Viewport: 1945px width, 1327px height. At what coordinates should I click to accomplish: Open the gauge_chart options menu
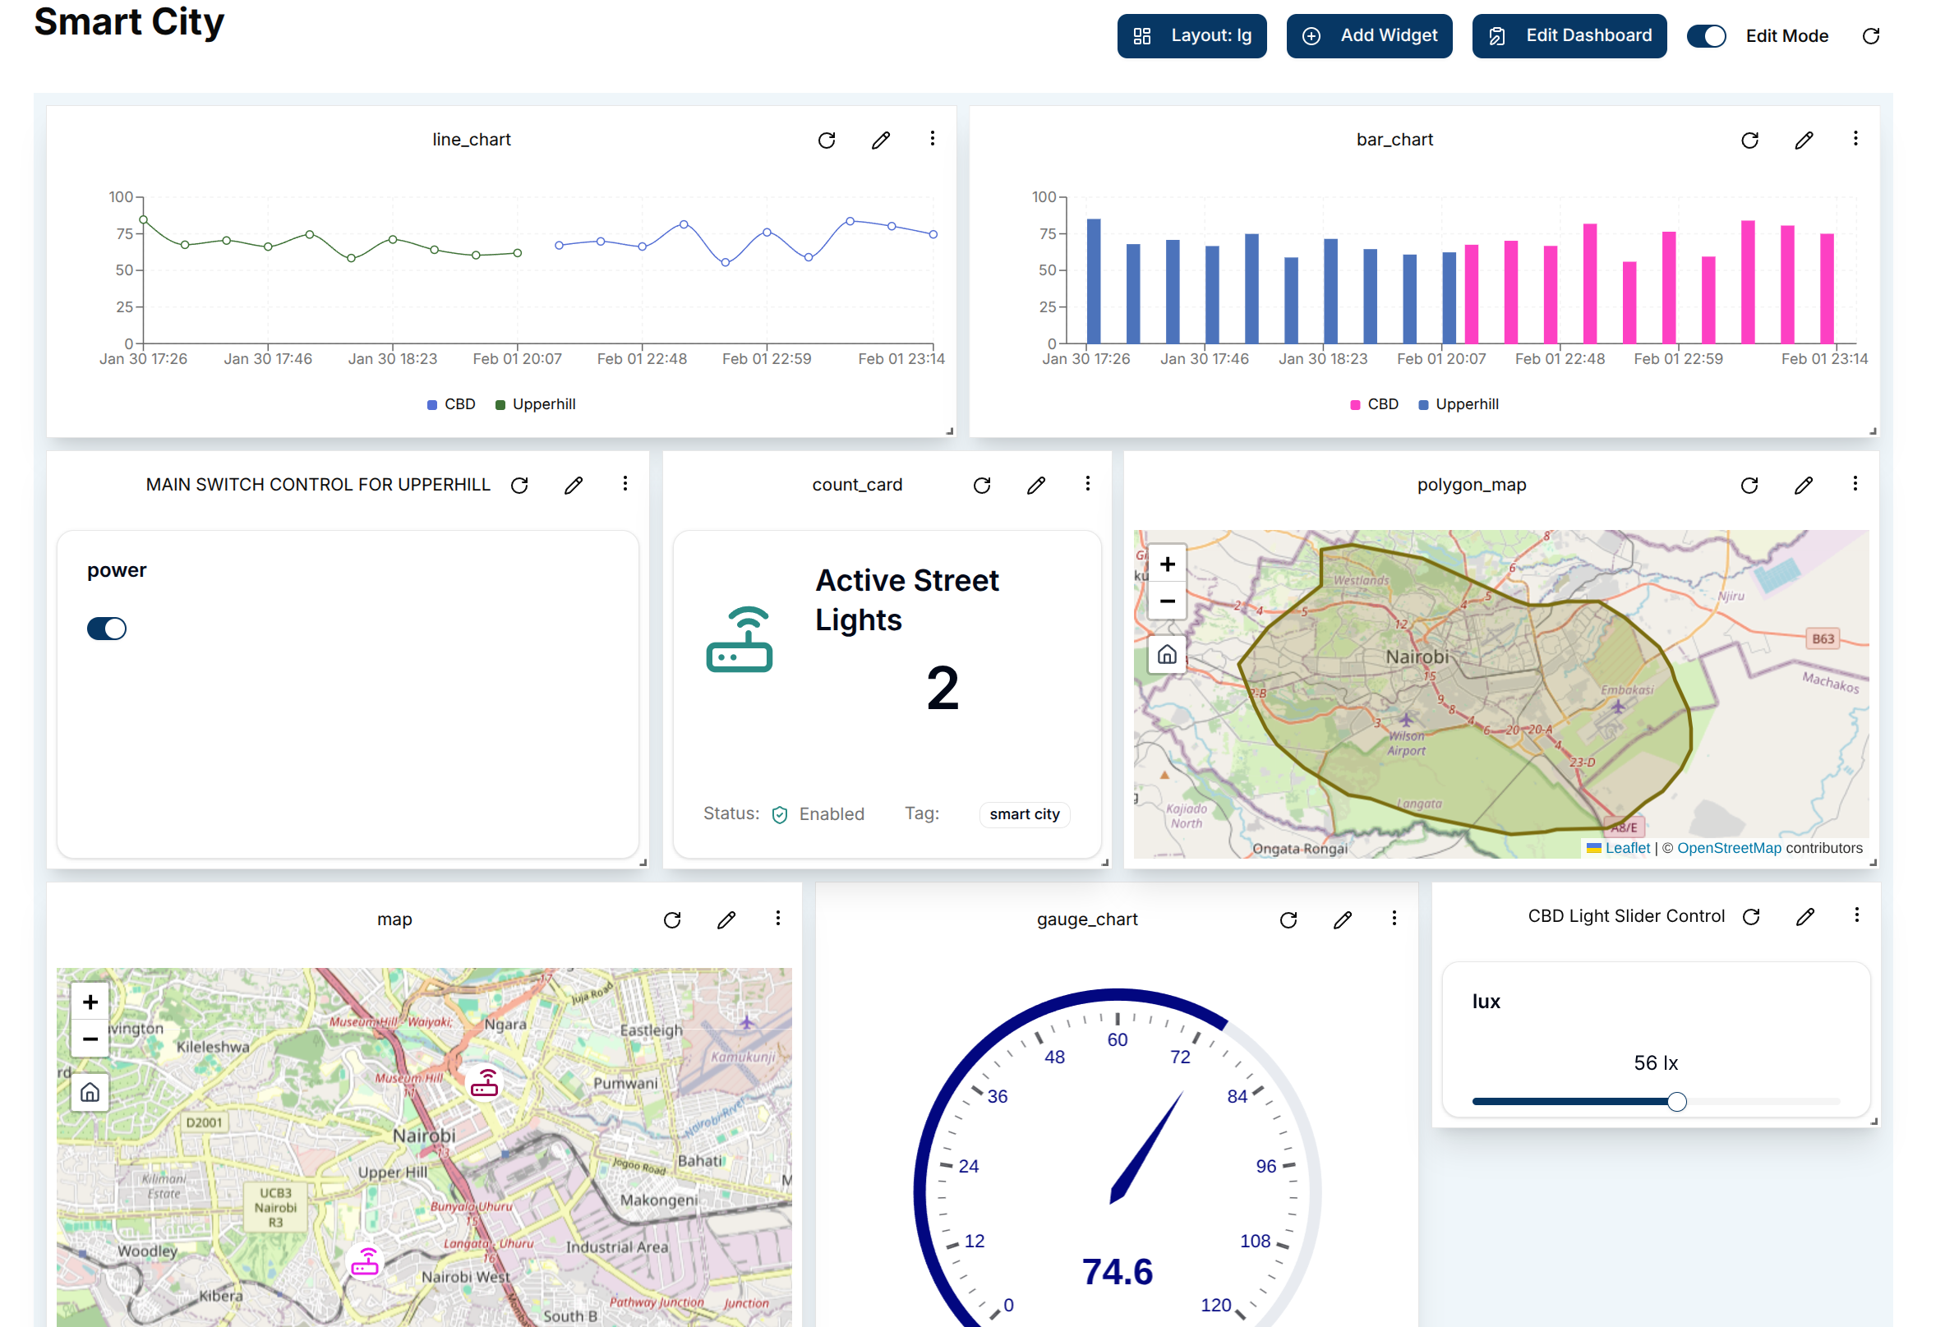pos(1394,919)
